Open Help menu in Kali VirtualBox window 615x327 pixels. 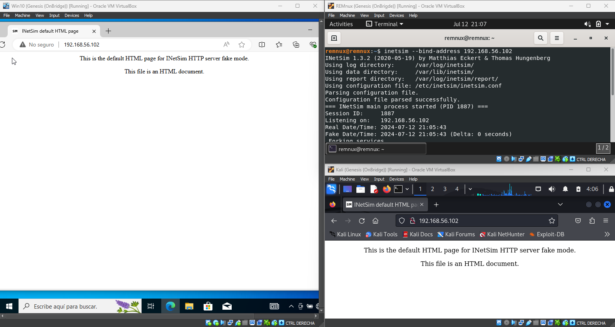tap(413, 179)
